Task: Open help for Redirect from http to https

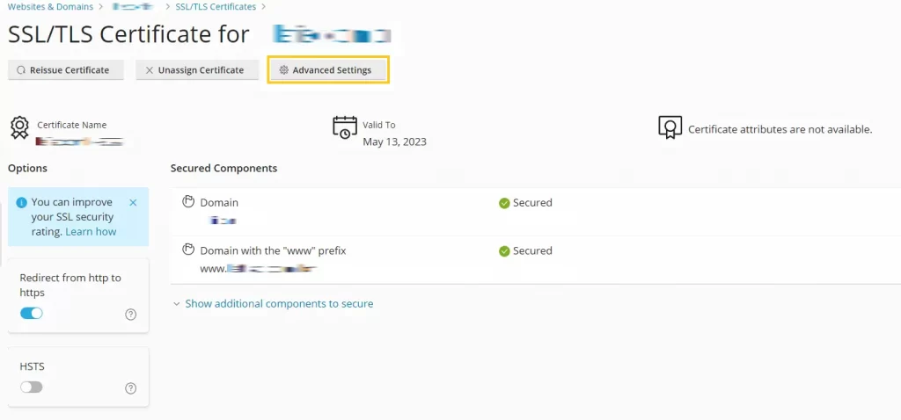Action: [x=130, y=314]
